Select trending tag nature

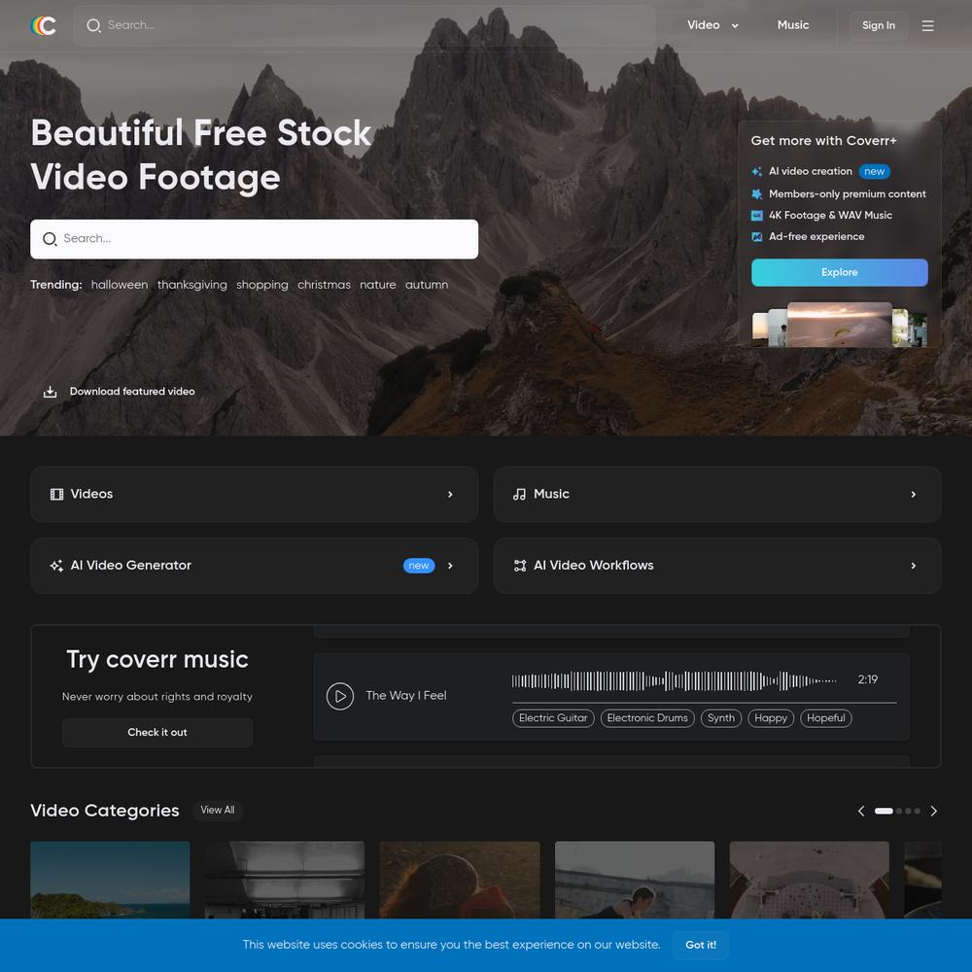[377, 285]
